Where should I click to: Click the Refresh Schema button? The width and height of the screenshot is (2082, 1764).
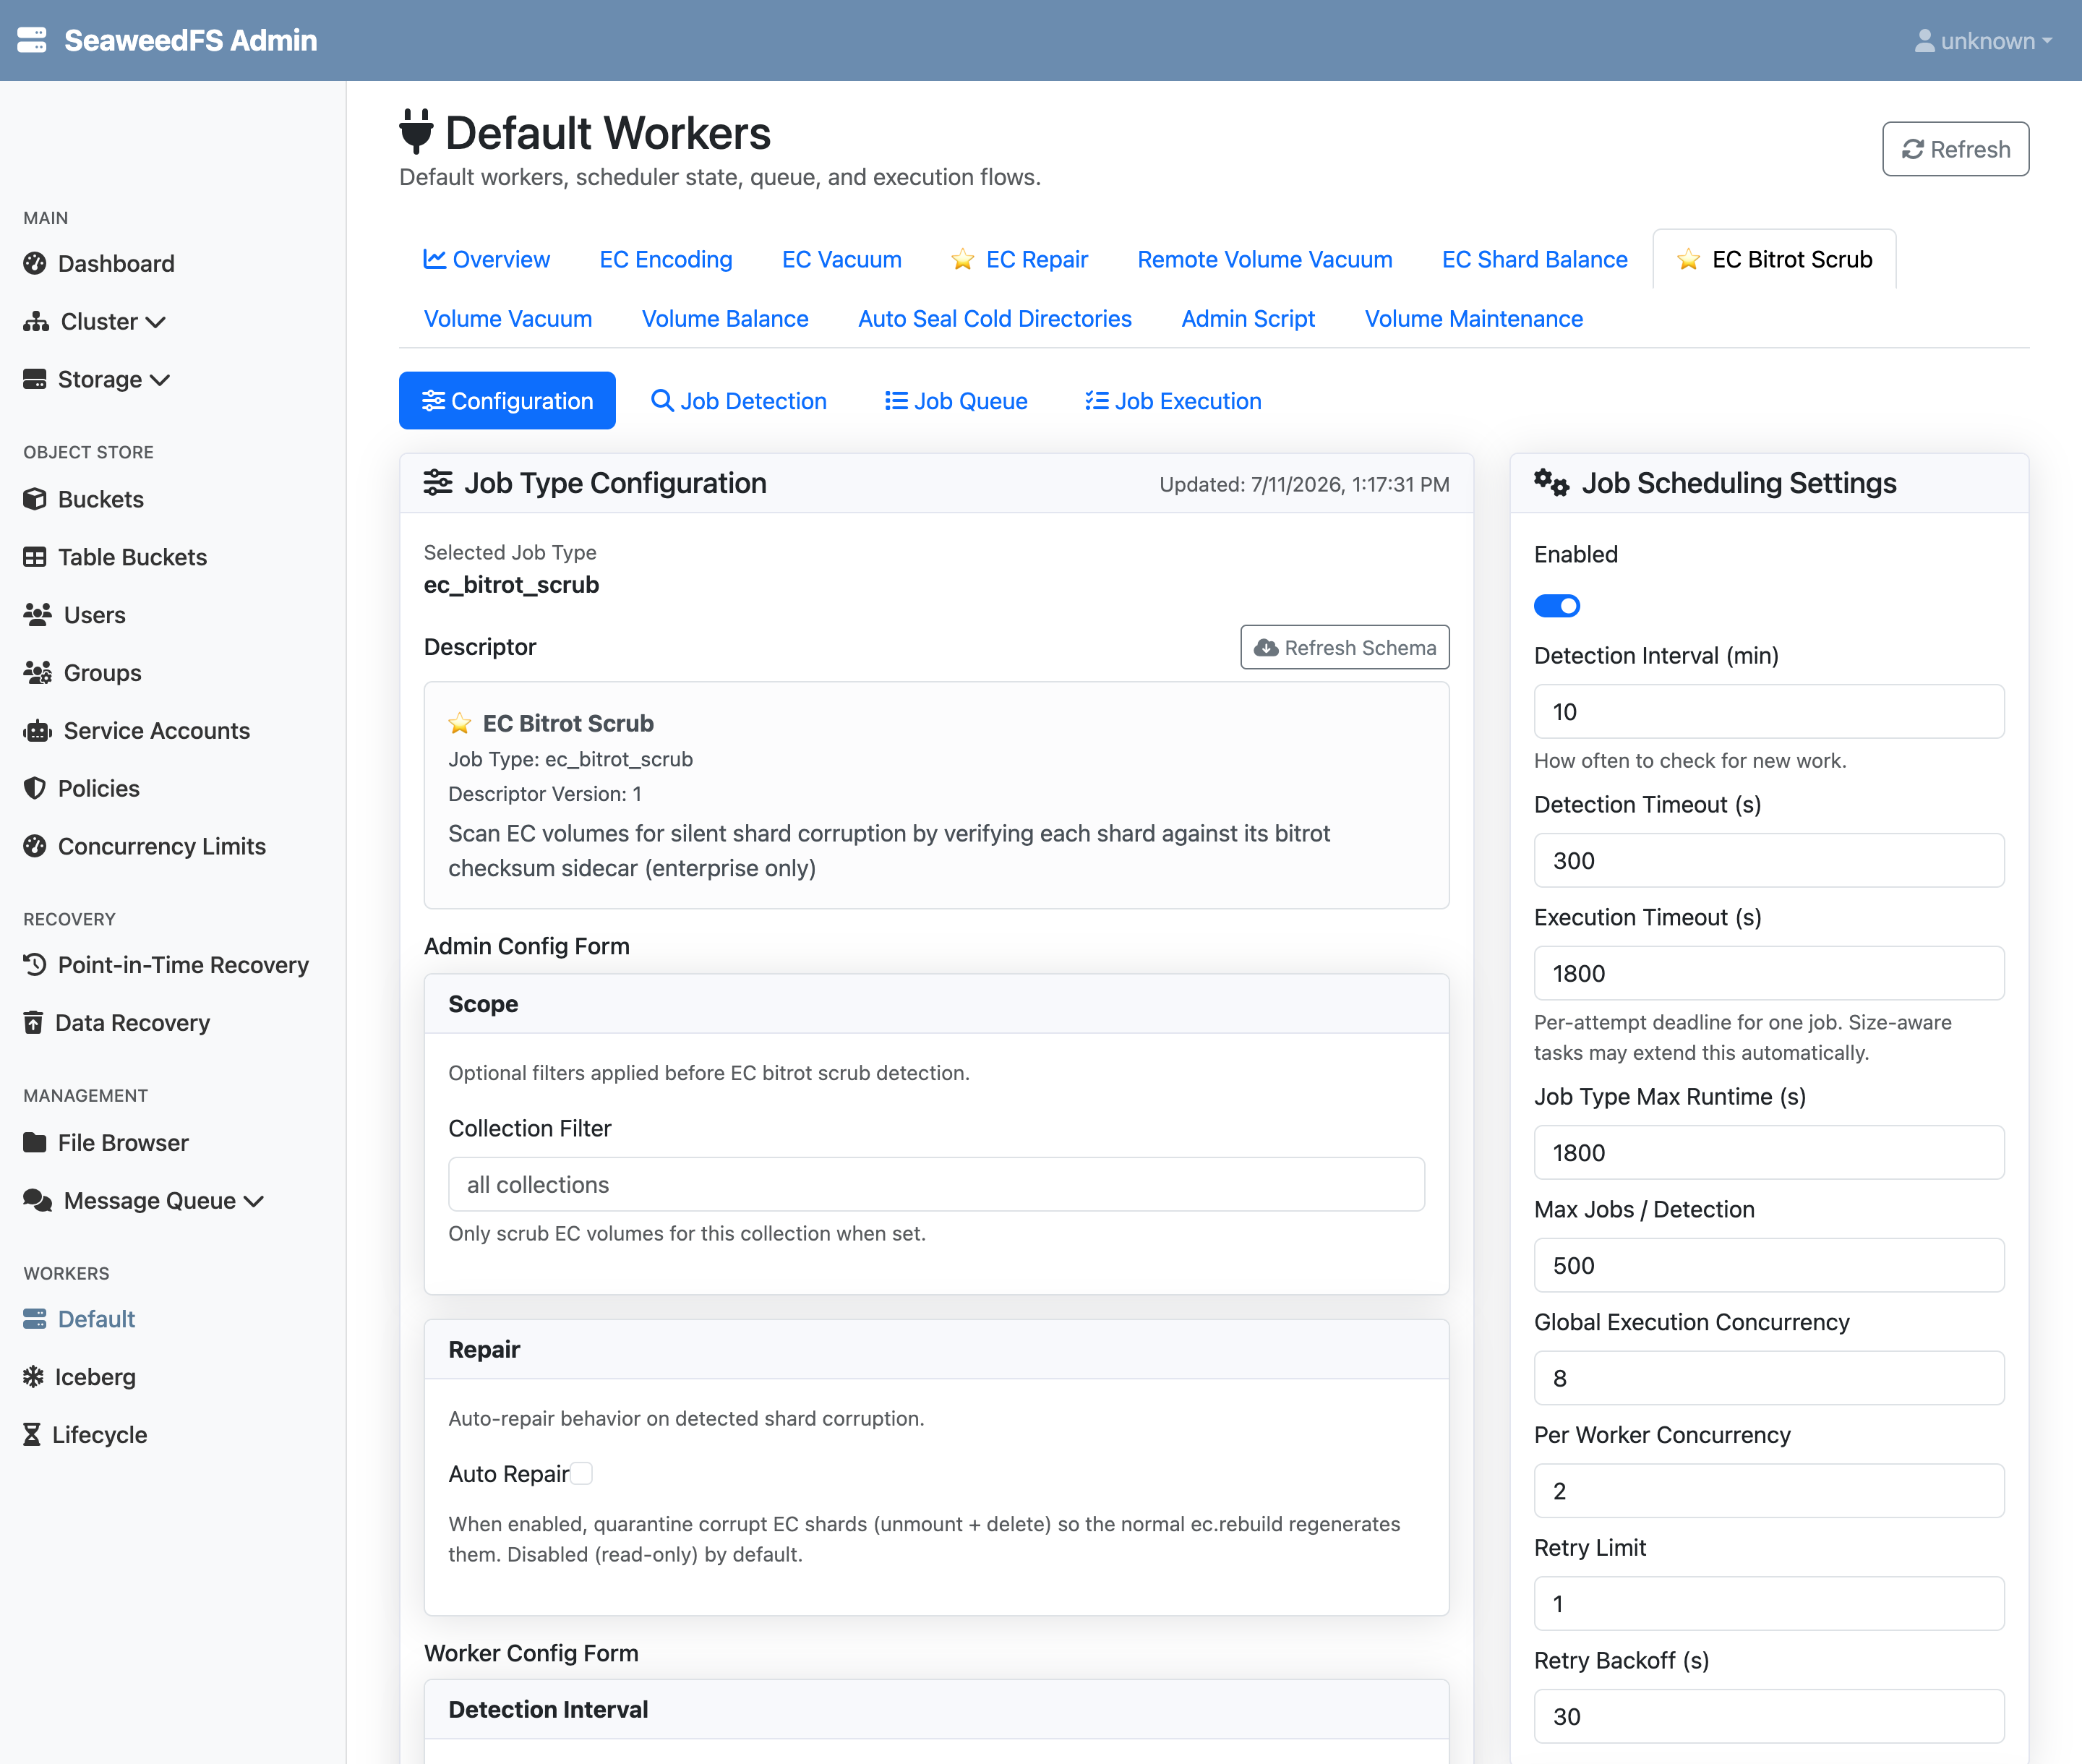tap(1345, 647)
